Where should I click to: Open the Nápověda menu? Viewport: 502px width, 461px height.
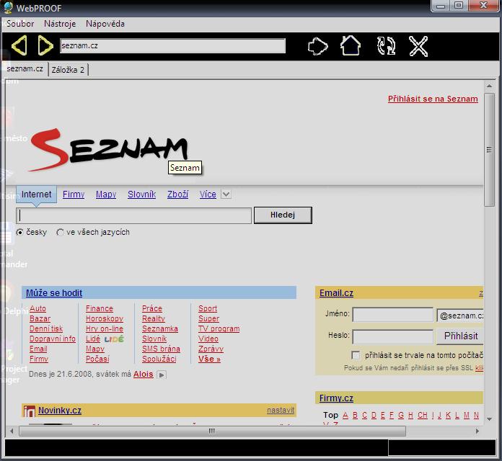[x=105, y=24]
